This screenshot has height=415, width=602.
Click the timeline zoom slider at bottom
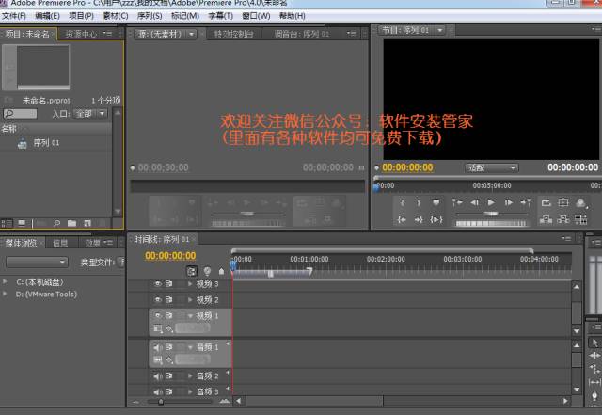[x=160, y=402]
